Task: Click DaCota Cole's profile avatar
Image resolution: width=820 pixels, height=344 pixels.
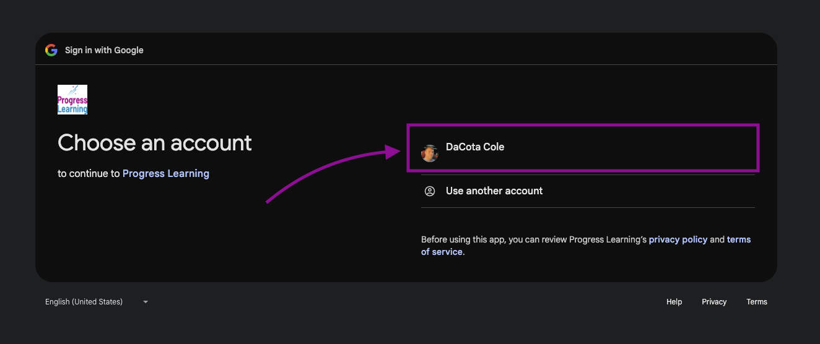Action: 430,153
